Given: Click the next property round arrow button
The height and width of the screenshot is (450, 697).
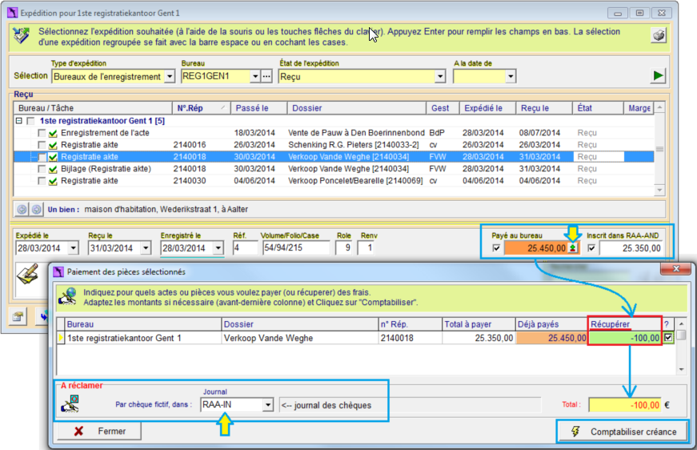Looking at the screenshot, I should pos(37,209).
